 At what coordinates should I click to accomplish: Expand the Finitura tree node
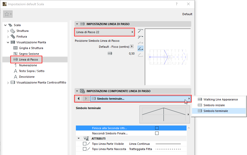pos(8,37)
